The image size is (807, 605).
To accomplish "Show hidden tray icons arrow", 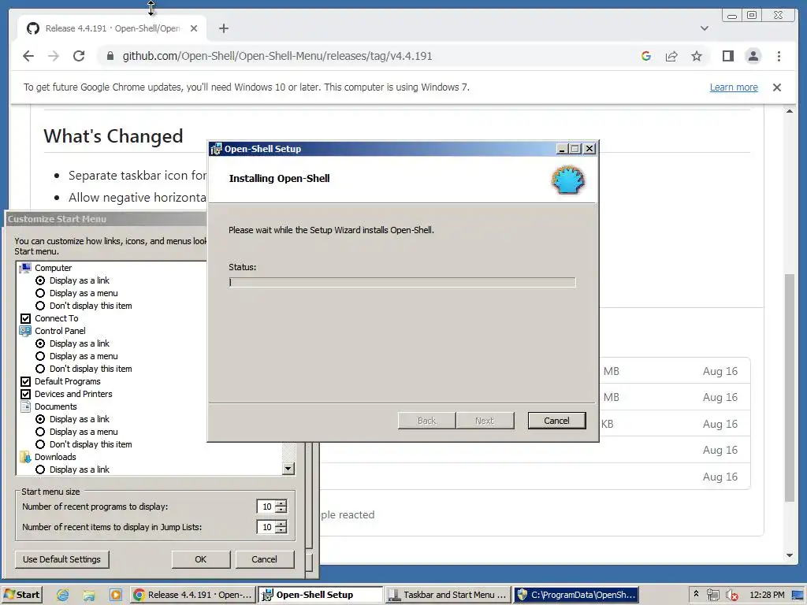I will (x=696, y=594).
